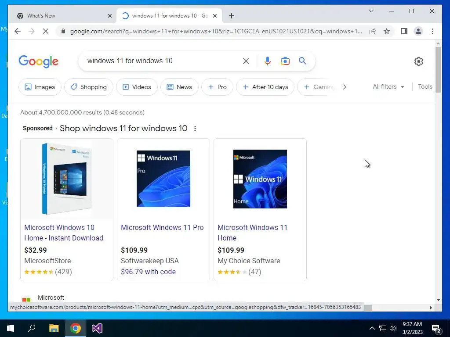450x337 pixels.
Task: Search by voice microphone icon
Action: coord(268,61)
